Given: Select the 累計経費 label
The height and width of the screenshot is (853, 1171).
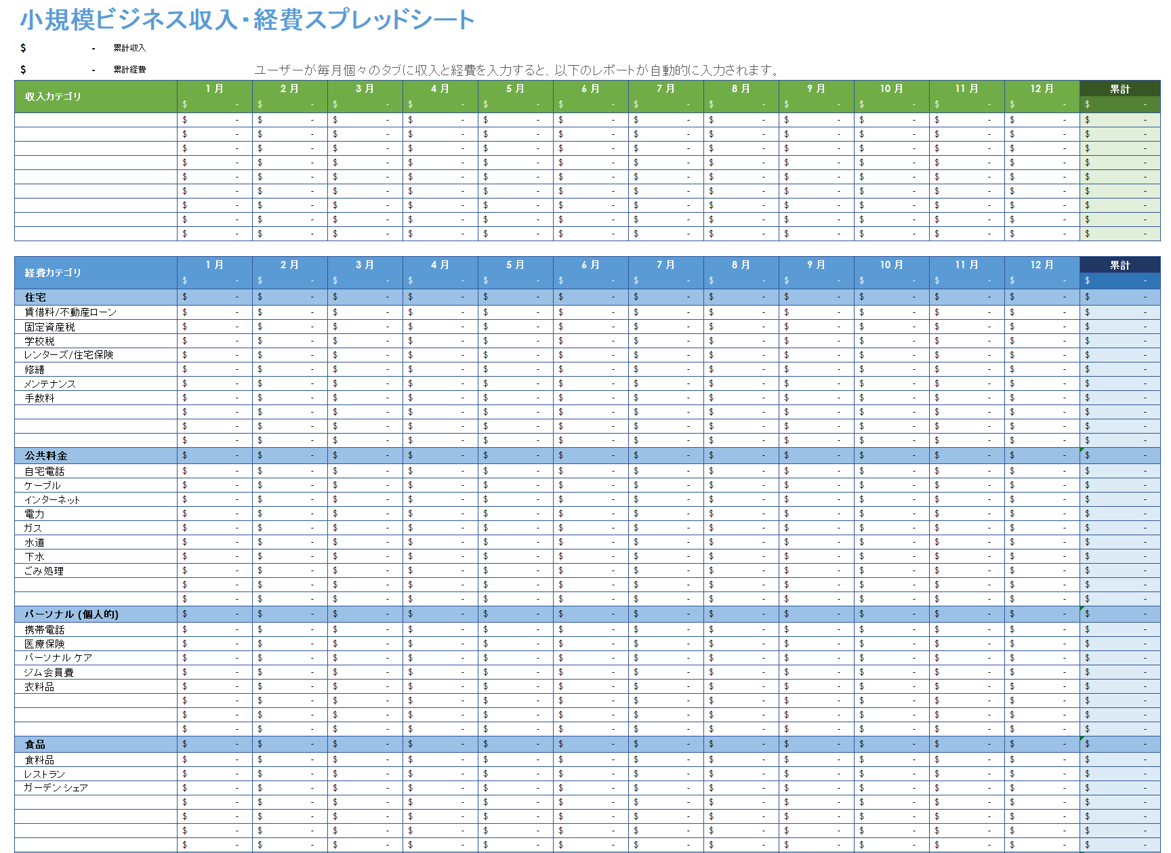Looking at the screenshot, I should 129,70.
